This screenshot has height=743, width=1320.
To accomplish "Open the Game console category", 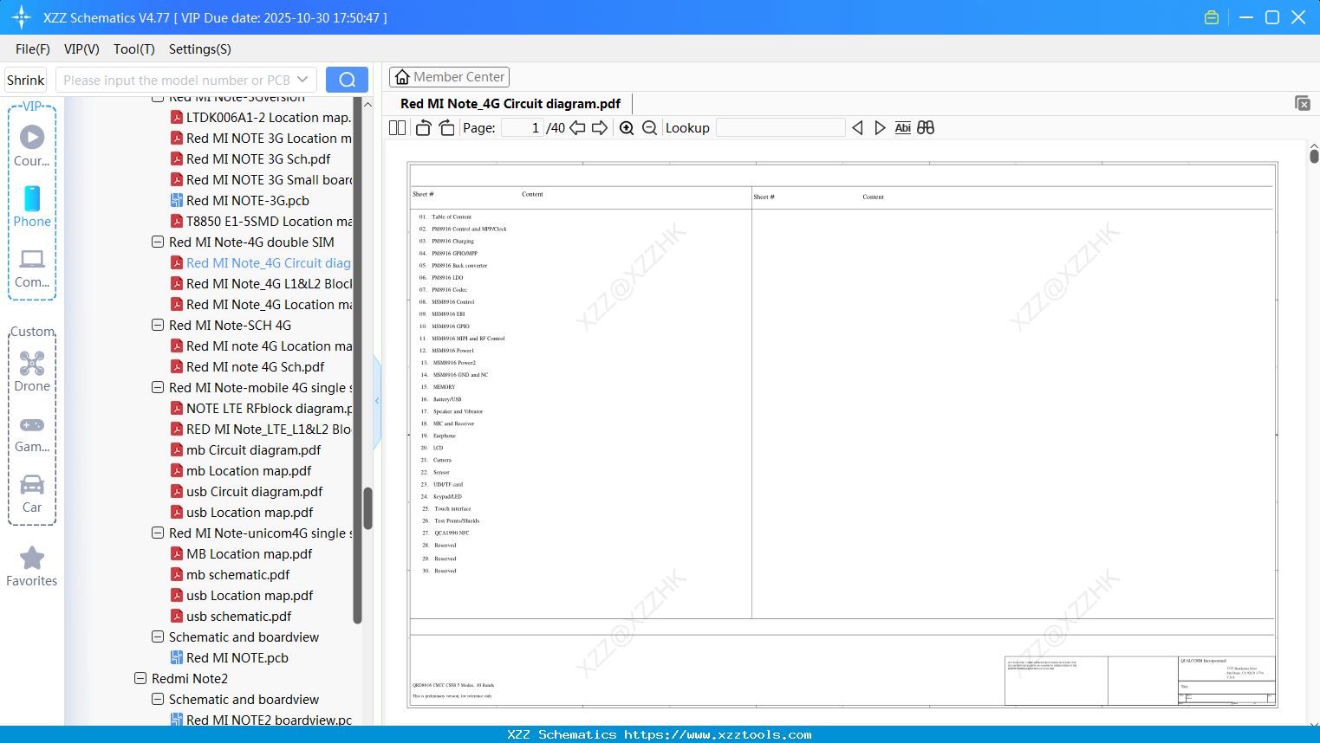I will point(32,433).
